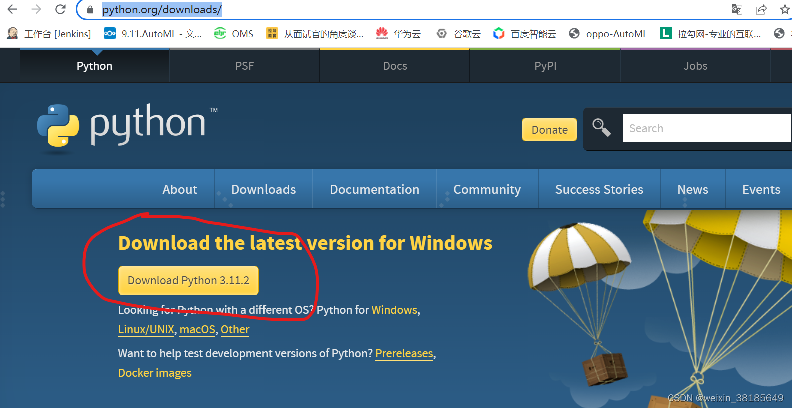
Task: Open the About menu
Action: (x=180, y=189)
